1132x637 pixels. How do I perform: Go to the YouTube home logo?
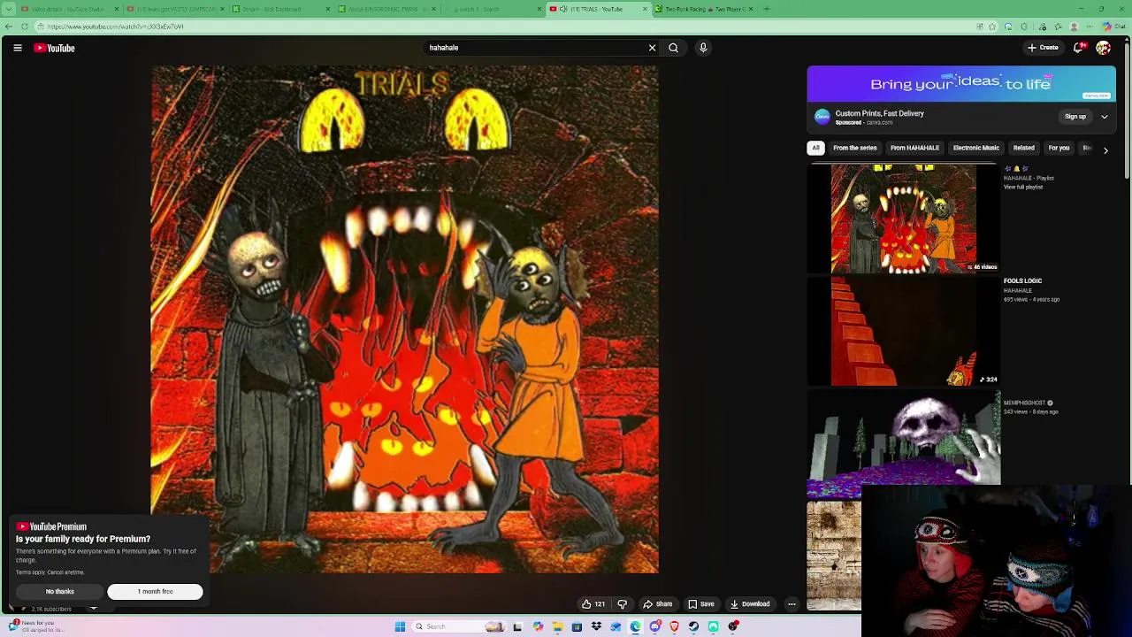coord(54,48)
